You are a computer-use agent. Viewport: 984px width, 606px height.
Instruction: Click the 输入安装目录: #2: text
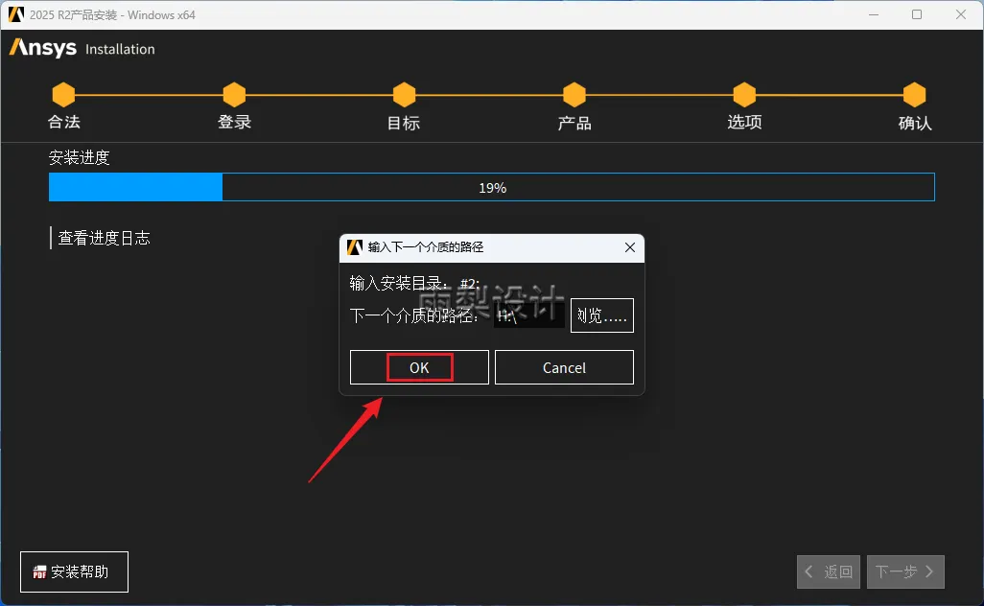click(x=414, y=284)
